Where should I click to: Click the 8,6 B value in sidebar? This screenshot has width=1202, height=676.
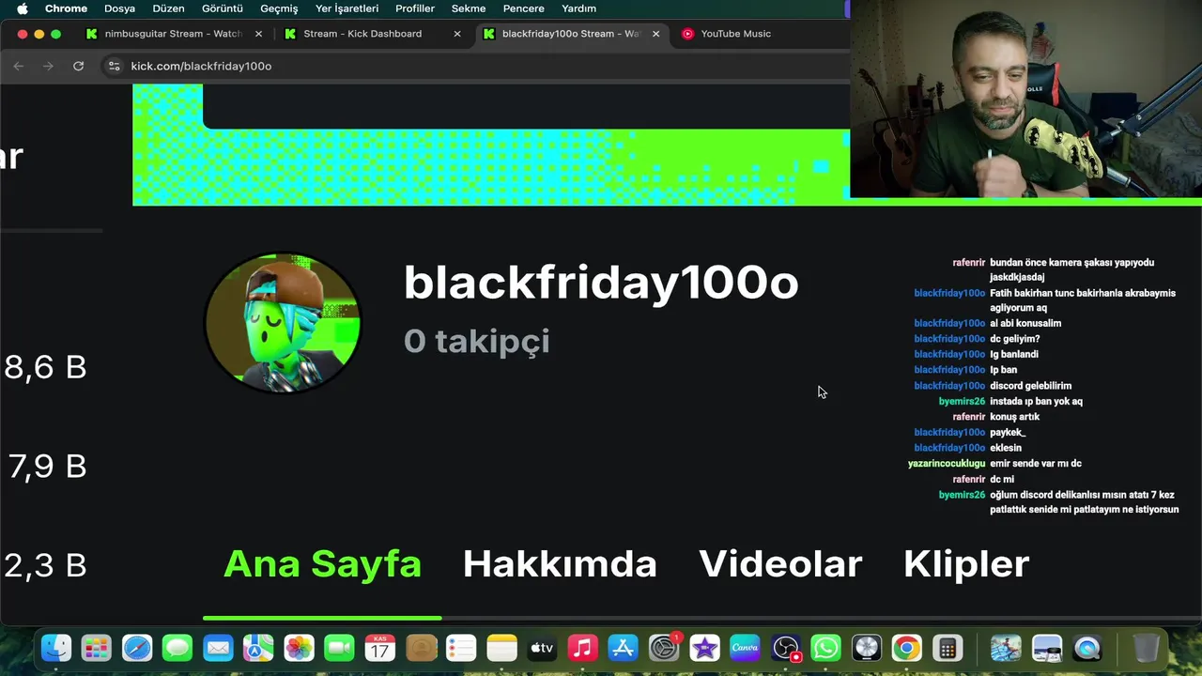(x=45, y=366)
